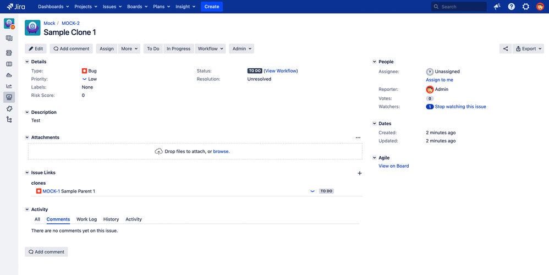Open the Boards menu
Image resolution: width=549 pixels, height=275 pixels.
coord(138,7)
